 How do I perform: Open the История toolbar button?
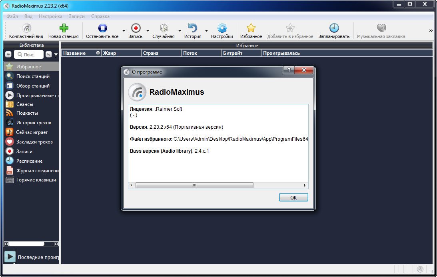click(193, 31)
